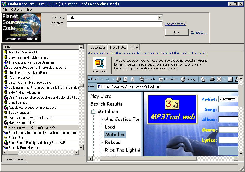Open the Back button history dropdown arrow
The height and width of the screenshot is (172, 245).
[x=102, y=79]
